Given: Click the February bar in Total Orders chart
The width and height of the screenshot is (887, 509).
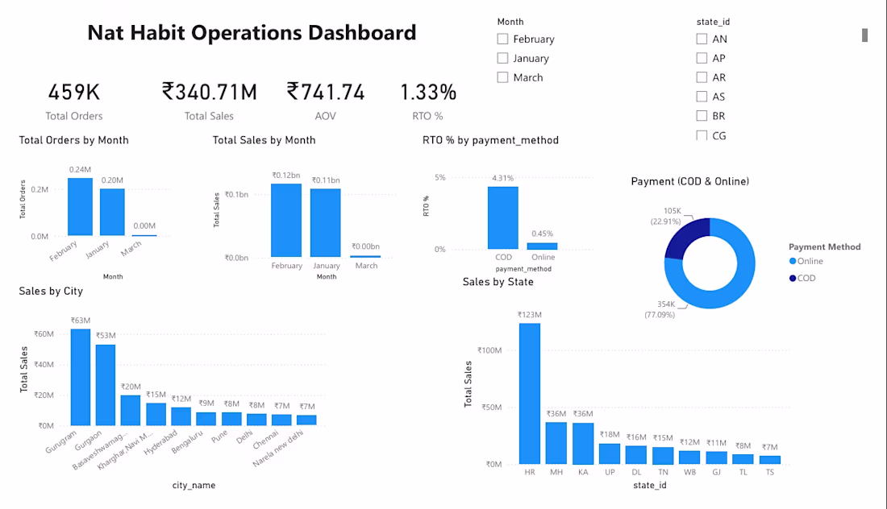Looking at the screenshot, I should pos(80,207).
